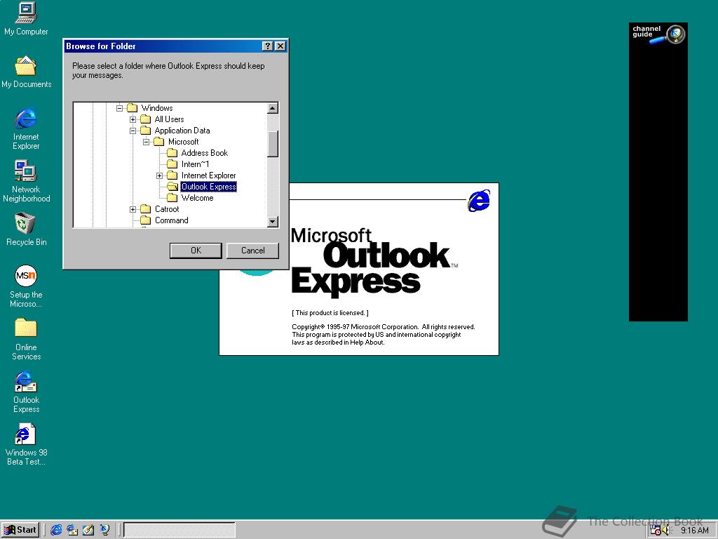Expand the Internet Explorer folder node
Viewport: 718px width, 539px height.
click(x=159, y=176)
